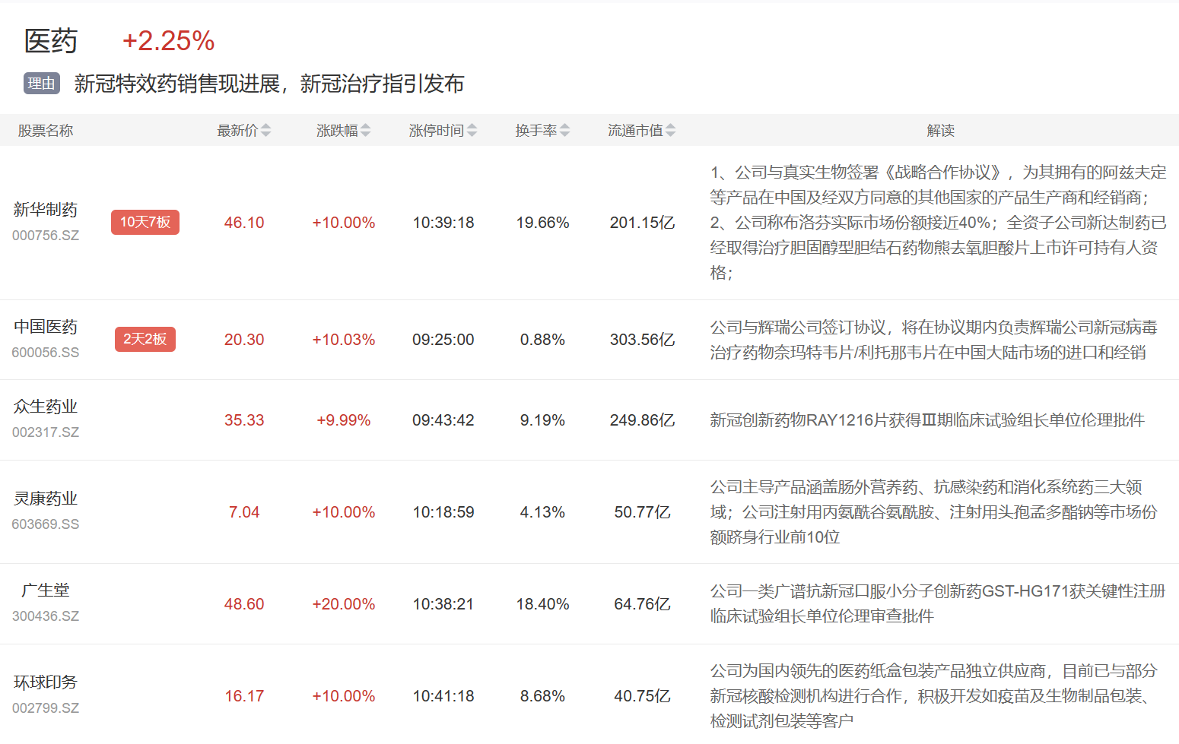Sort by 涨跌幅 column arrows
Image resolution: width=1179 pixels, height=744 pixels.
click(x=365, y=131)
